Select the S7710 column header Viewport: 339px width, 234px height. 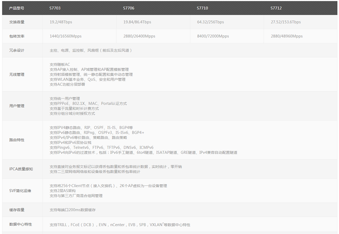pyautogui.click(x=202, y=8)
